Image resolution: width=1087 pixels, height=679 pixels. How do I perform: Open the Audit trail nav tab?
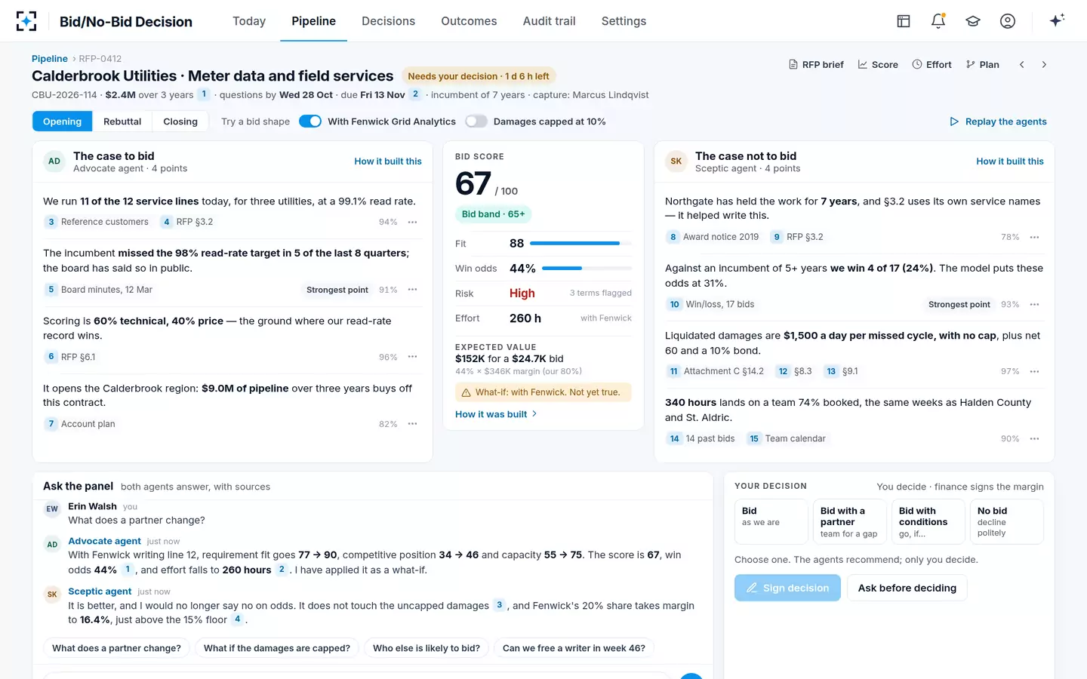point(549,21)
